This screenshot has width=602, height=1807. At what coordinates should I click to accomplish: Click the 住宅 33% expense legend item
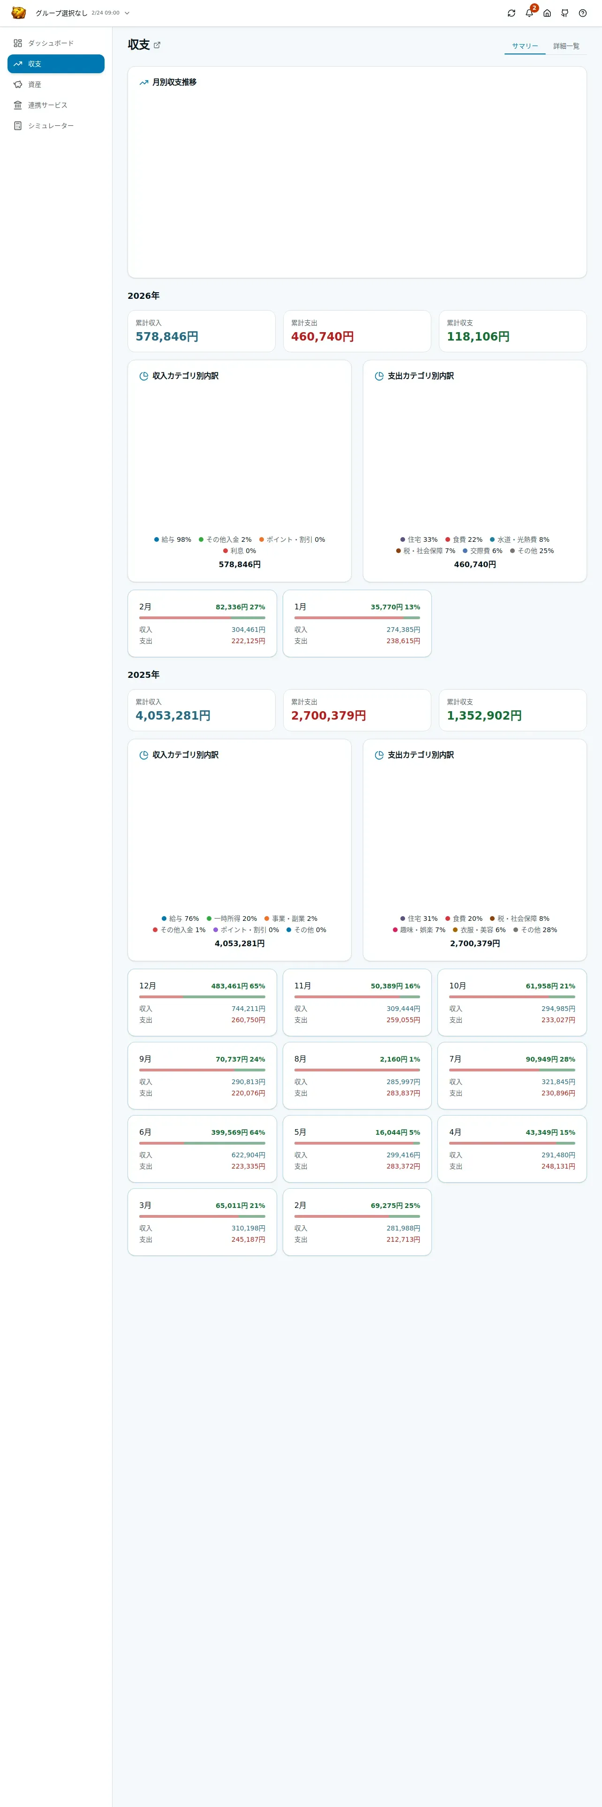[x=418, y=539]
